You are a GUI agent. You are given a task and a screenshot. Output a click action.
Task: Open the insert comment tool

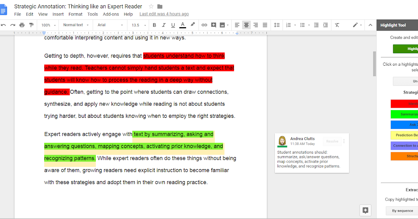coord(214,25)
